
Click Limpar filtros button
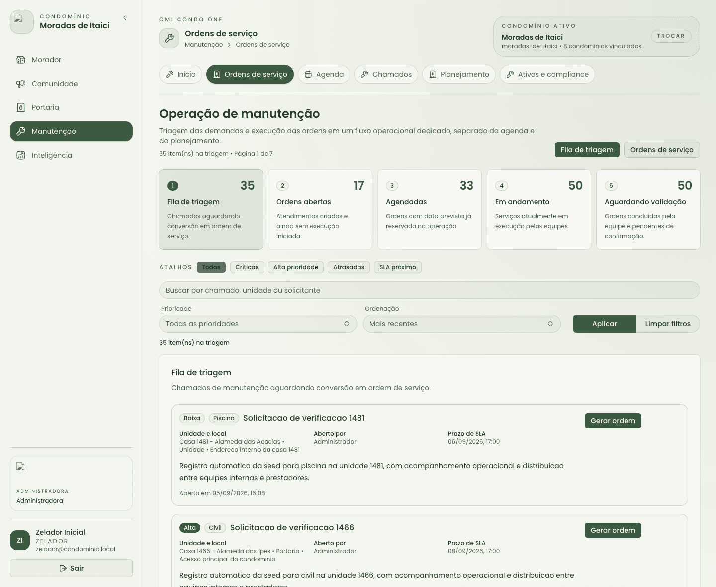tap(668, 324)
